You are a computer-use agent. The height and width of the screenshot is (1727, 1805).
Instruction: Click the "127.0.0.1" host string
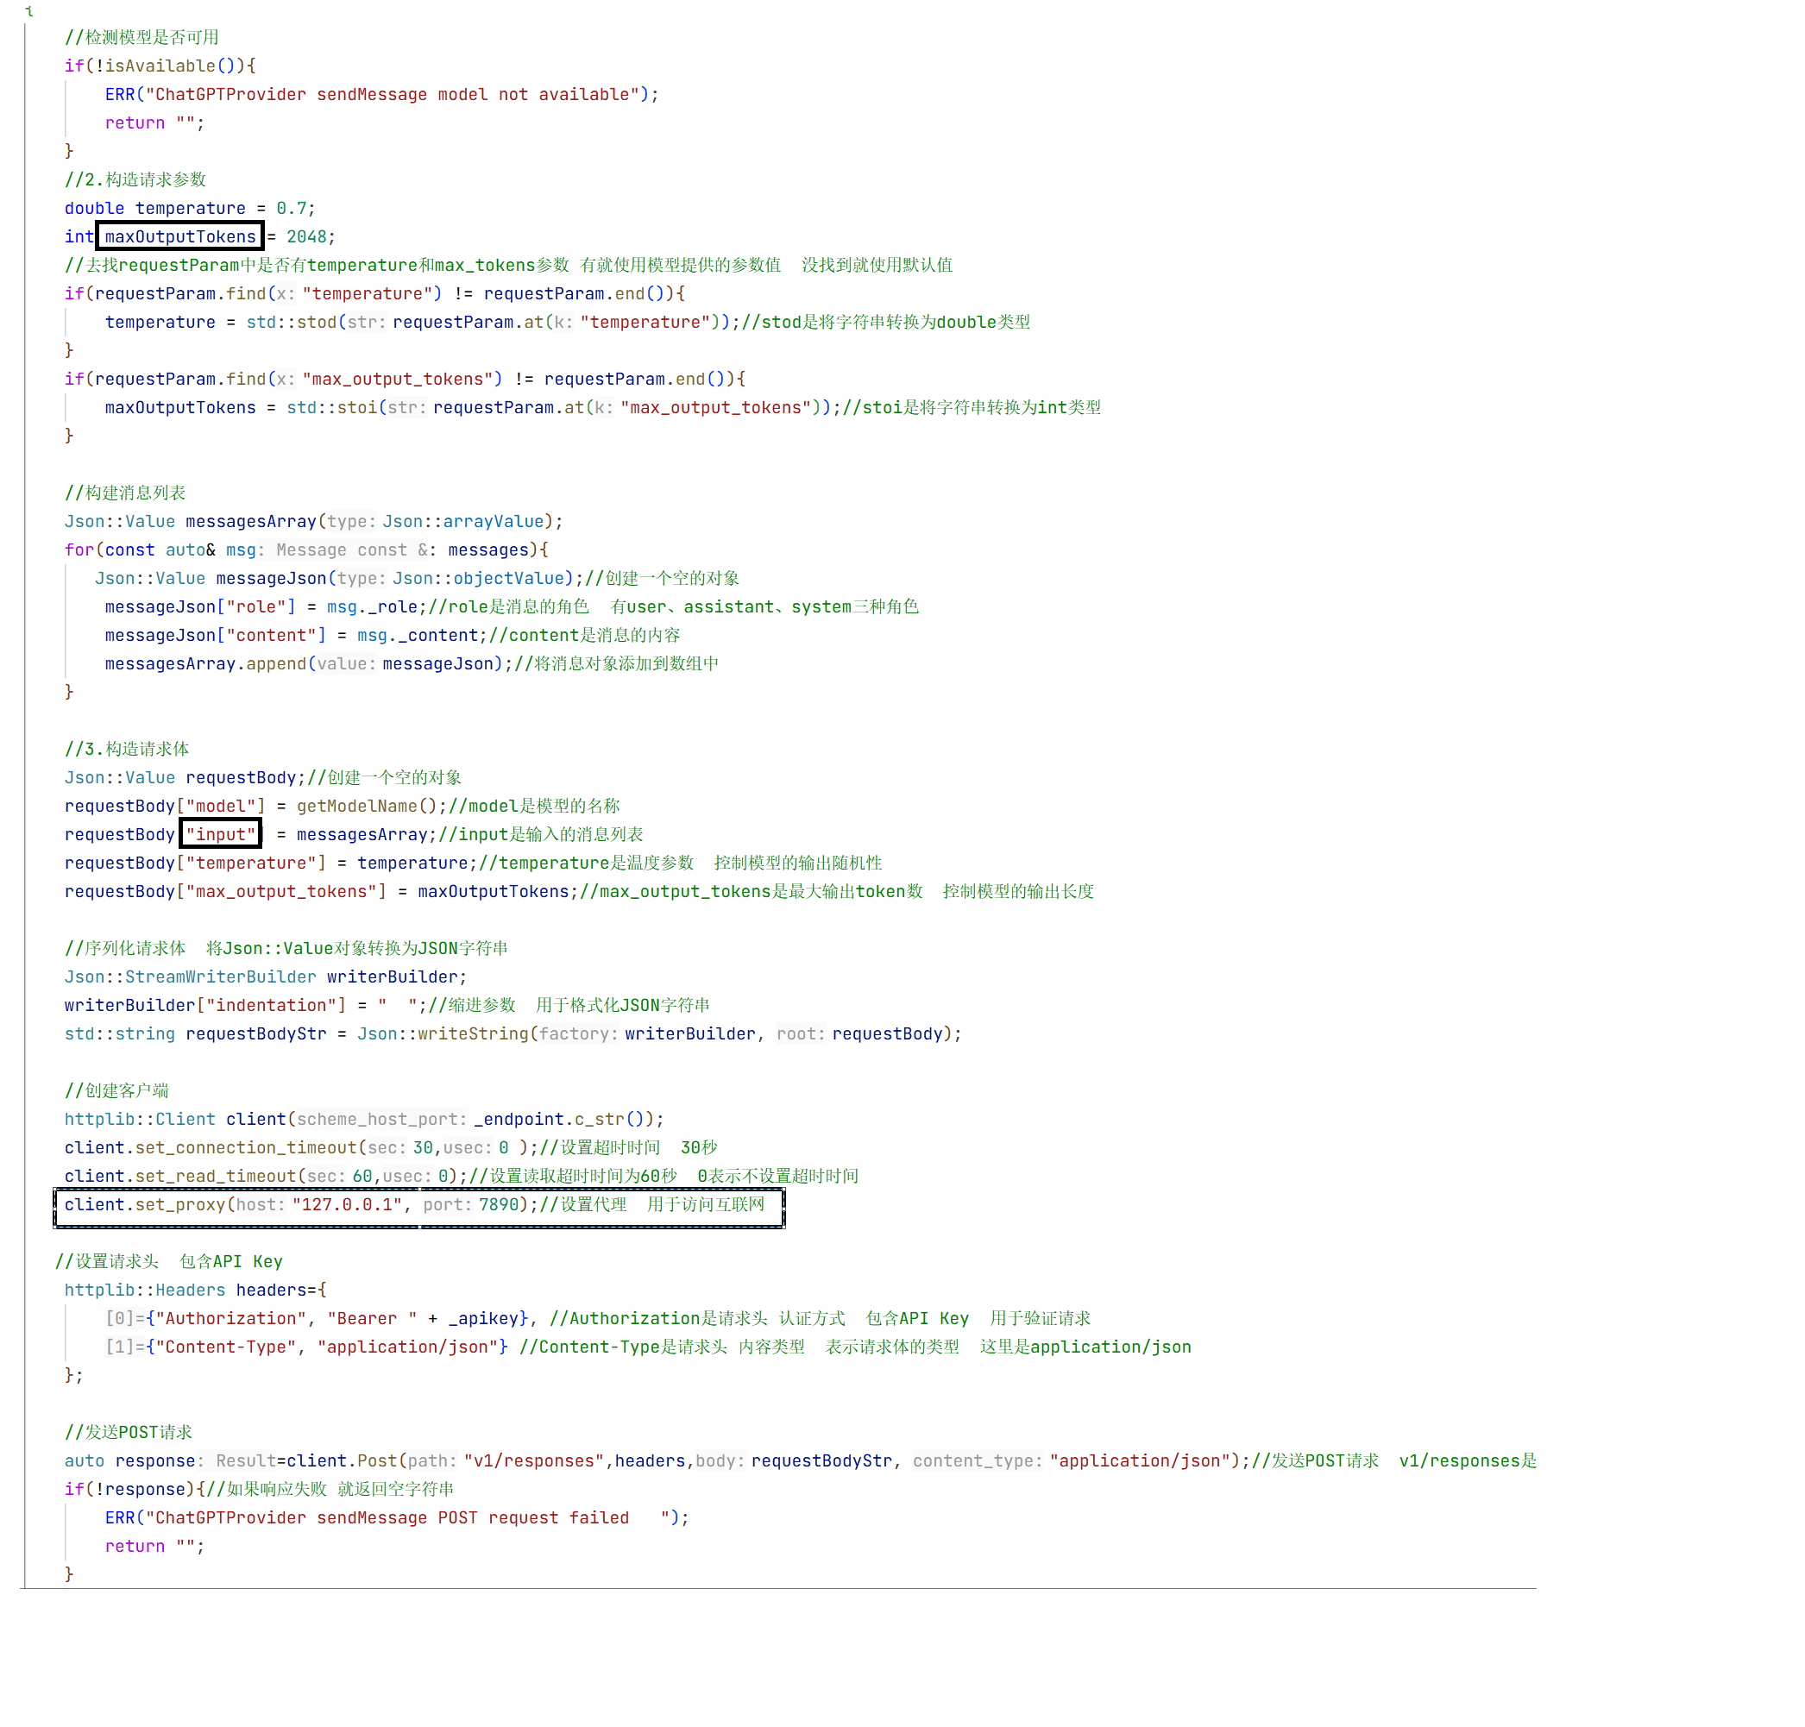(x=346, y=1204)
